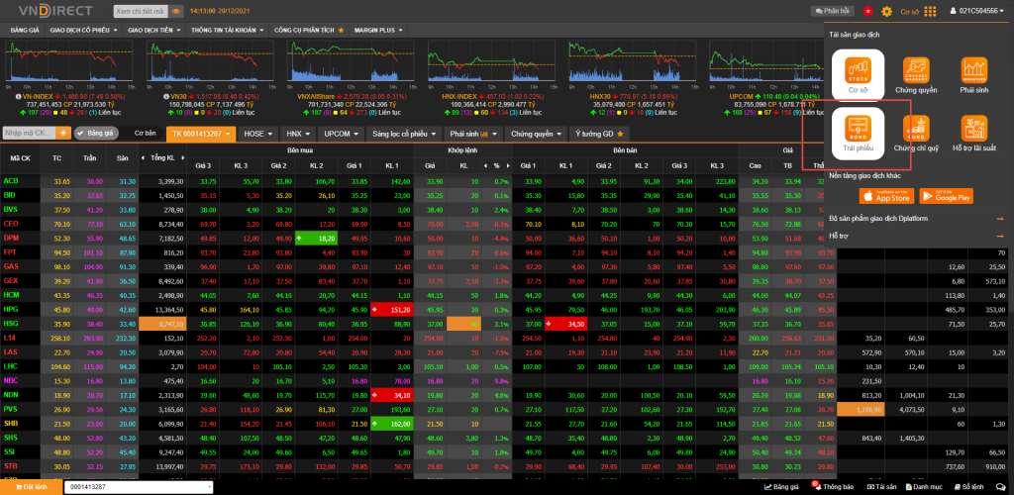Open the Hỗ trợ lãi suất icon
Viewport: 1014px width, 495px height.
975,131
